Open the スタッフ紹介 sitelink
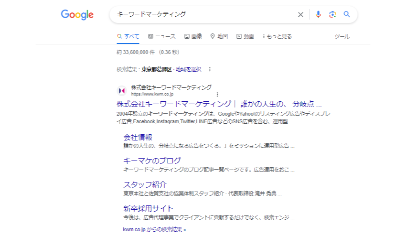 [145, 184]
